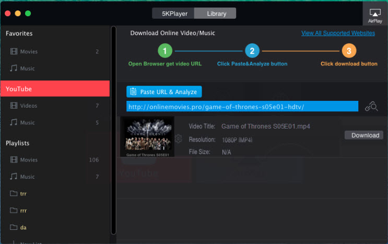Viewport: 388px width, 244px height.
Task: Click the clipboard icon on Paste URL button
Action: (x=133, y=92)
